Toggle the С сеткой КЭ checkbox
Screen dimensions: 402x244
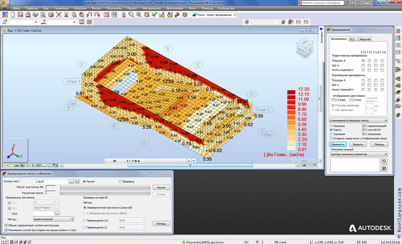pos(364,130)
